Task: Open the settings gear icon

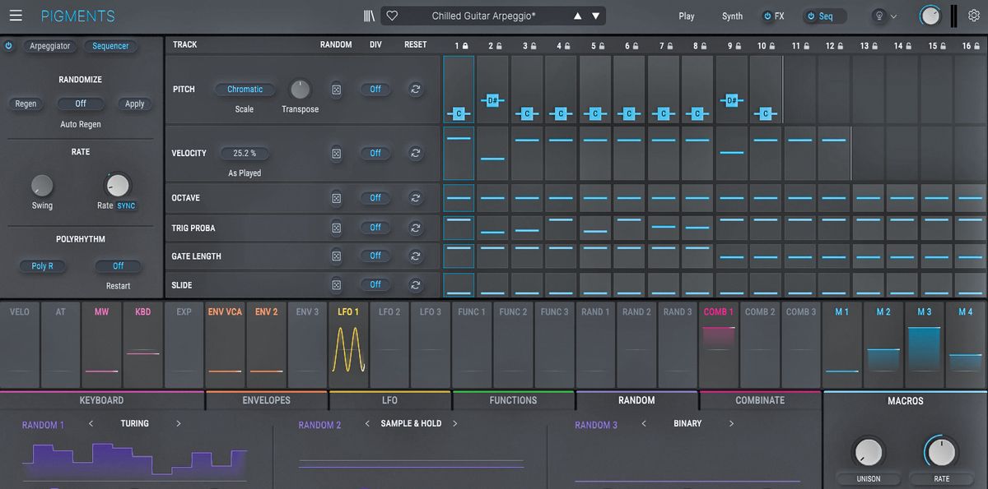Action: 973,15
